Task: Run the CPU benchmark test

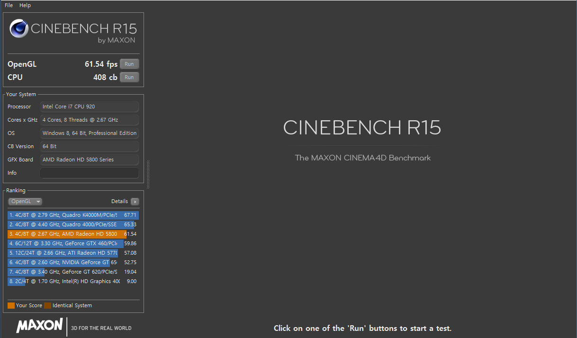Action: coord(129,77)
